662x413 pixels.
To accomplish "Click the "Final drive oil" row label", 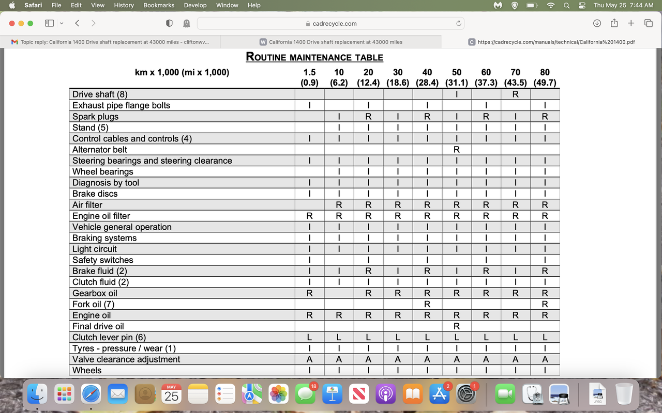I will (98, 326).
